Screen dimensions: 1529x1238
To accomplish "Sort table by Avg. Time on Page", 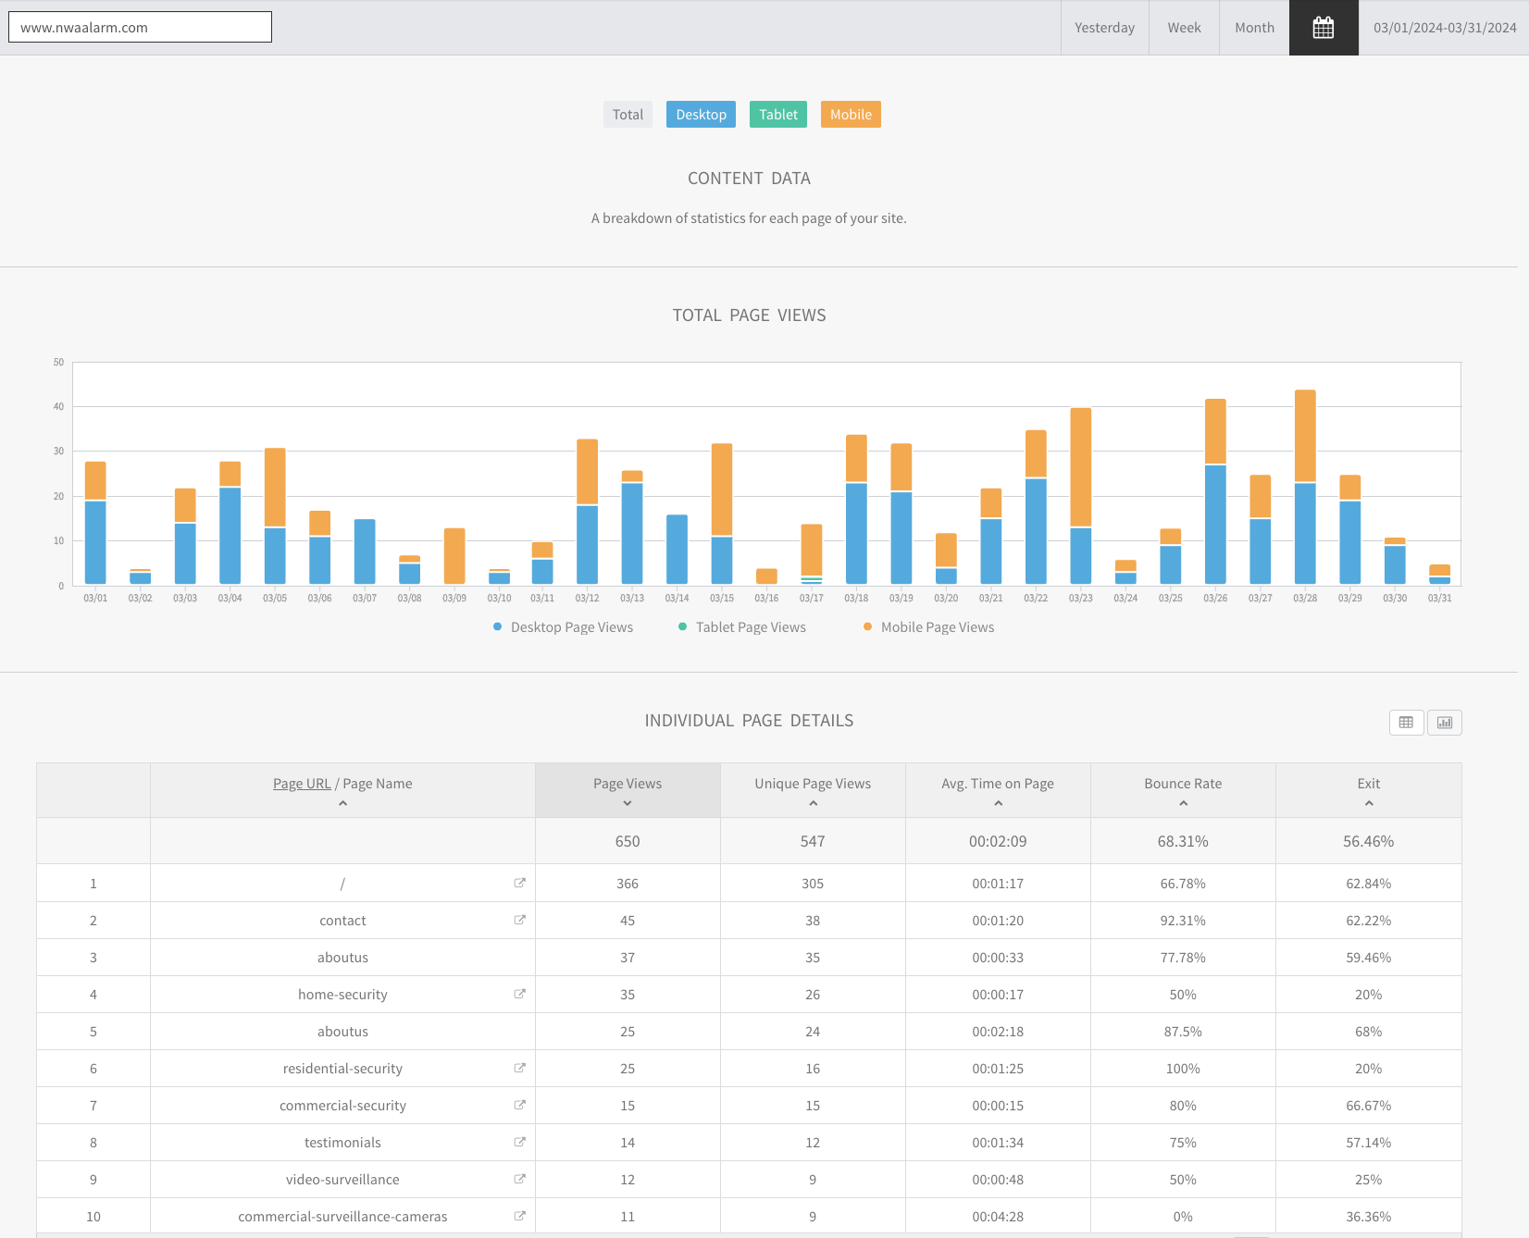I will [998, 790].
